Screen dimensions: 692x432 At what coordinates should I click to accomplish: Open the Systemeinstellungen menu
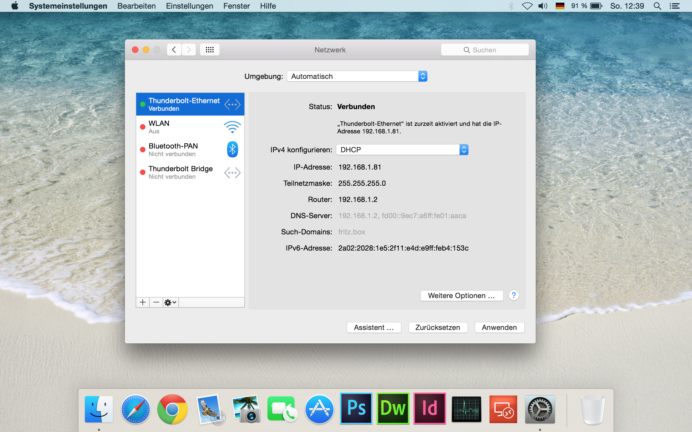click(68, 6)
